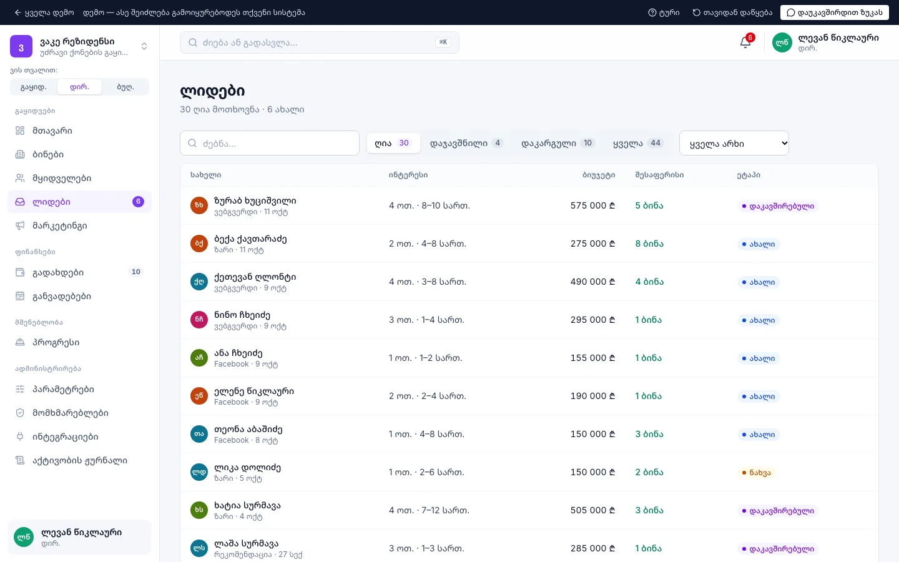
Task: Open the 8 ბინა link for ბექა ჭავთარაძე
Action: point(649,244)
